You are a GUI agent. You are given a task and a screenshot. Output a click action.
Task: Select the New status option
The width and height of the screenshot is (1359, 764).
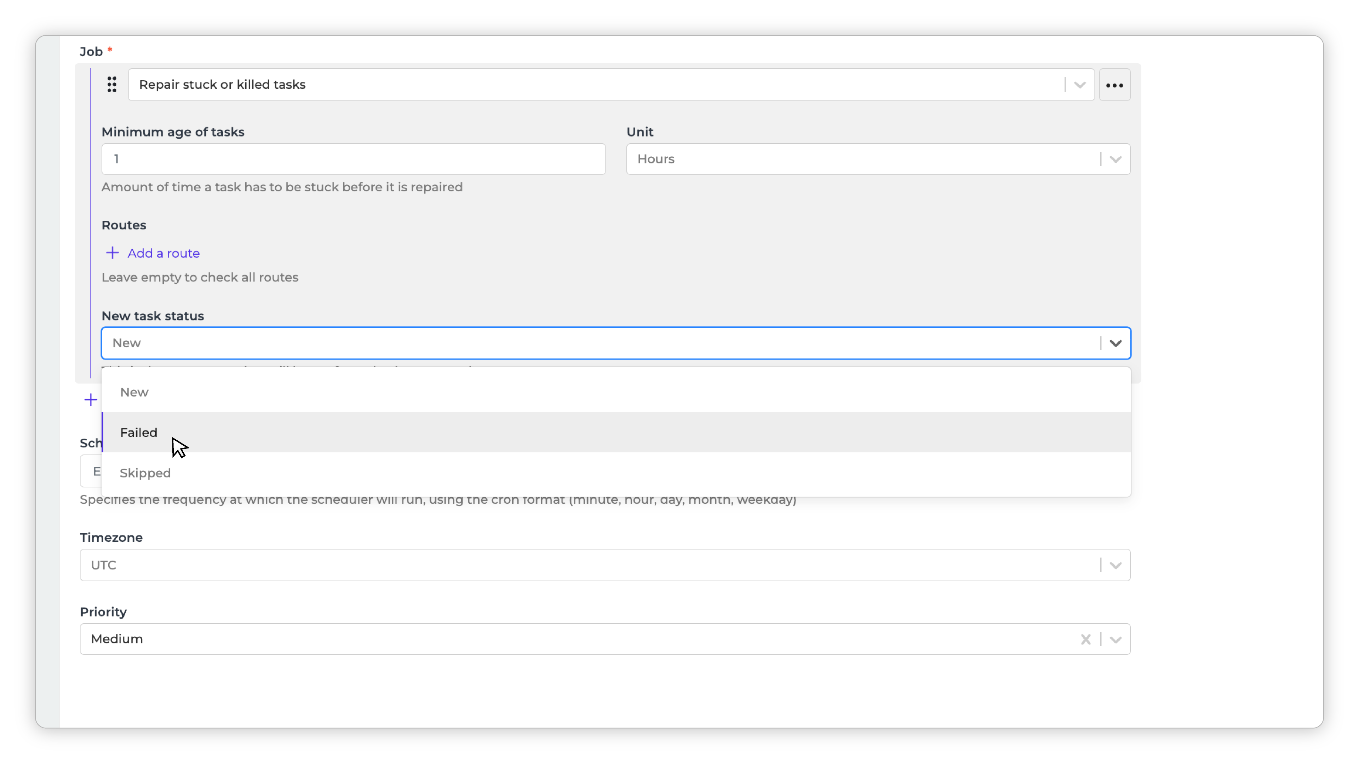[x=134, y=392]
